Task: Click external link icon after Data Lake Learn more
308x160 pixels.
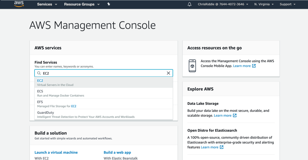Action: click(235, 115)
